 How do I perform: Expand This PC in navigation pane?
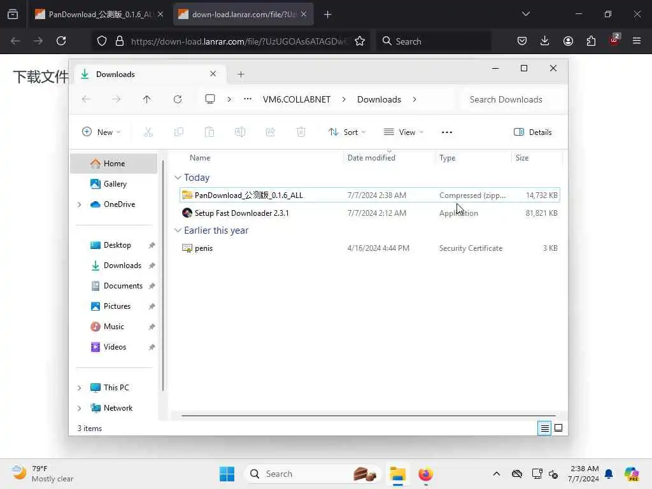tap(79, 388)
